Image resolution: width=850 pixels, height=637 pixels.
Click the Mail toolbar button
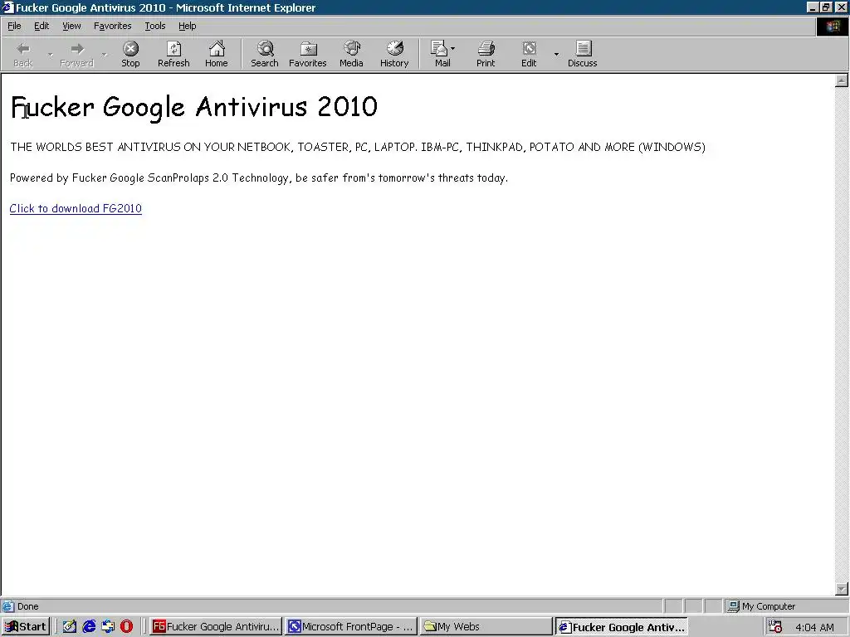[440, 54]
